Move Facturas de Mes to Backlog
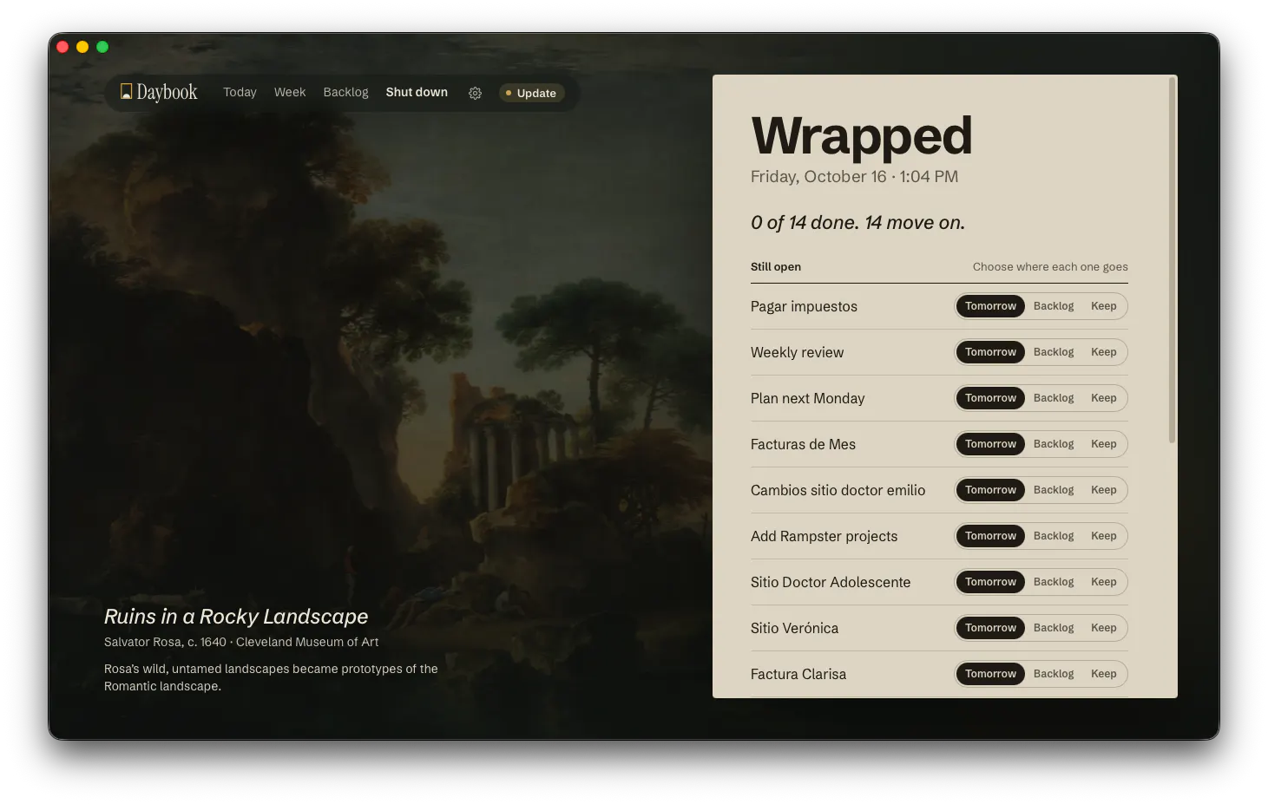The image size is (1268, 804). 1054,444
